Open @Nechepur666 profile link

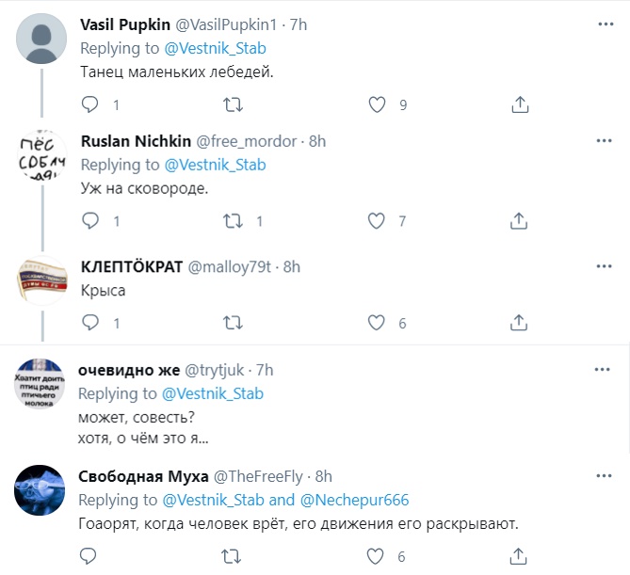(354, 500)
